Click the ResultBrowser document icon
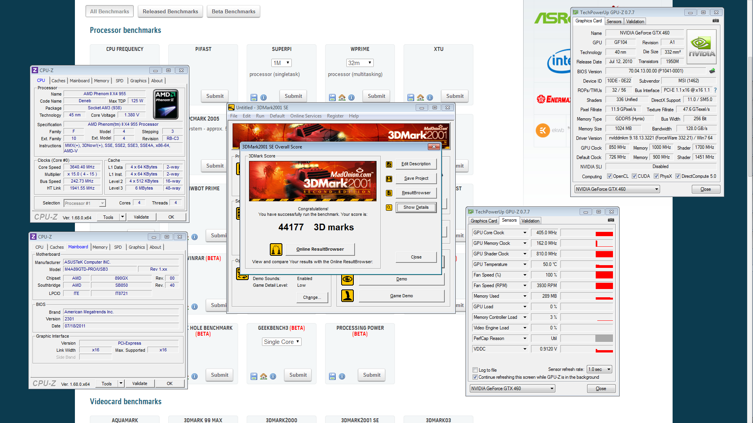Viewport: 753px width, 423px height. point(389,193)
